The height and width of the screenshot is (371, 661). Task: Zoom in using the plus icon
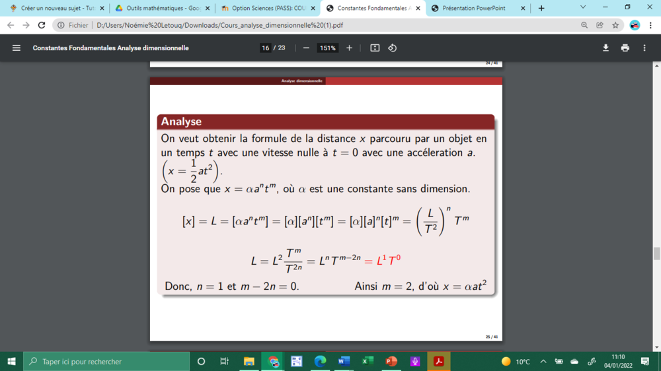(x=349, y=48)
